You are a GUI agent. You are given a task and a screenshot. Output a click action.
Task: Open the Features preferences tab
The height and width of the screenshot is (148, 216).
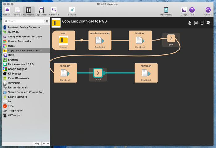17,11
